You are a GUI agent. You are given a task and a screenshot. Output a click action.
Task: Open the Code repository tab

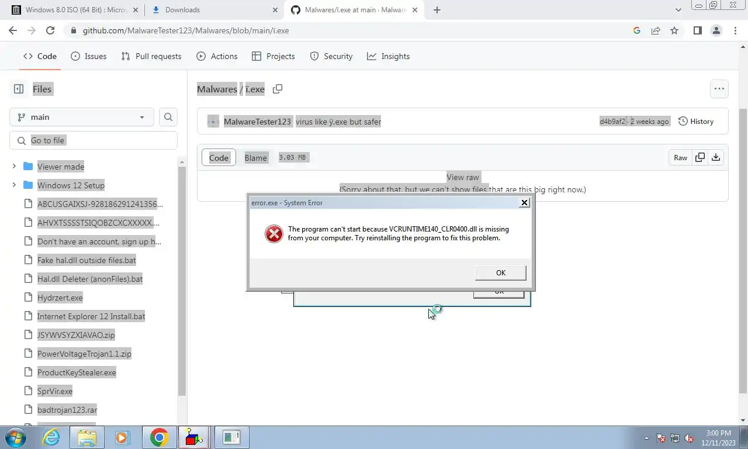click(40, 56)
